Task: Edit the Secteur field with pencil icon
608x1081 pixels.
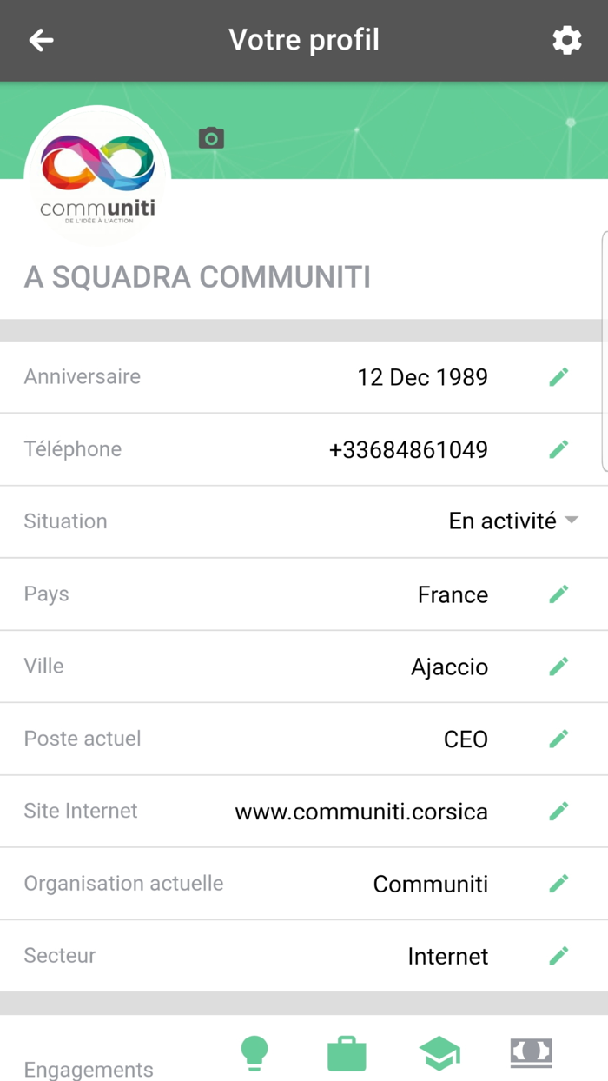Action: (x=559, y=955)
